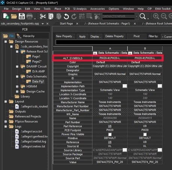Select the Part Reference U6 cell
The image size is (172, 170).
[110, 126]
